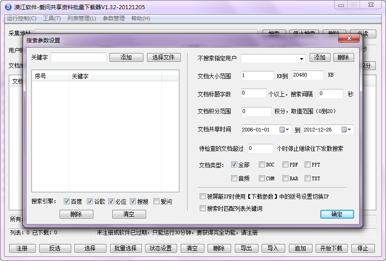Click 清空 button below keyword list
This screenshot has height=261, width=386.
pos(129,214)
